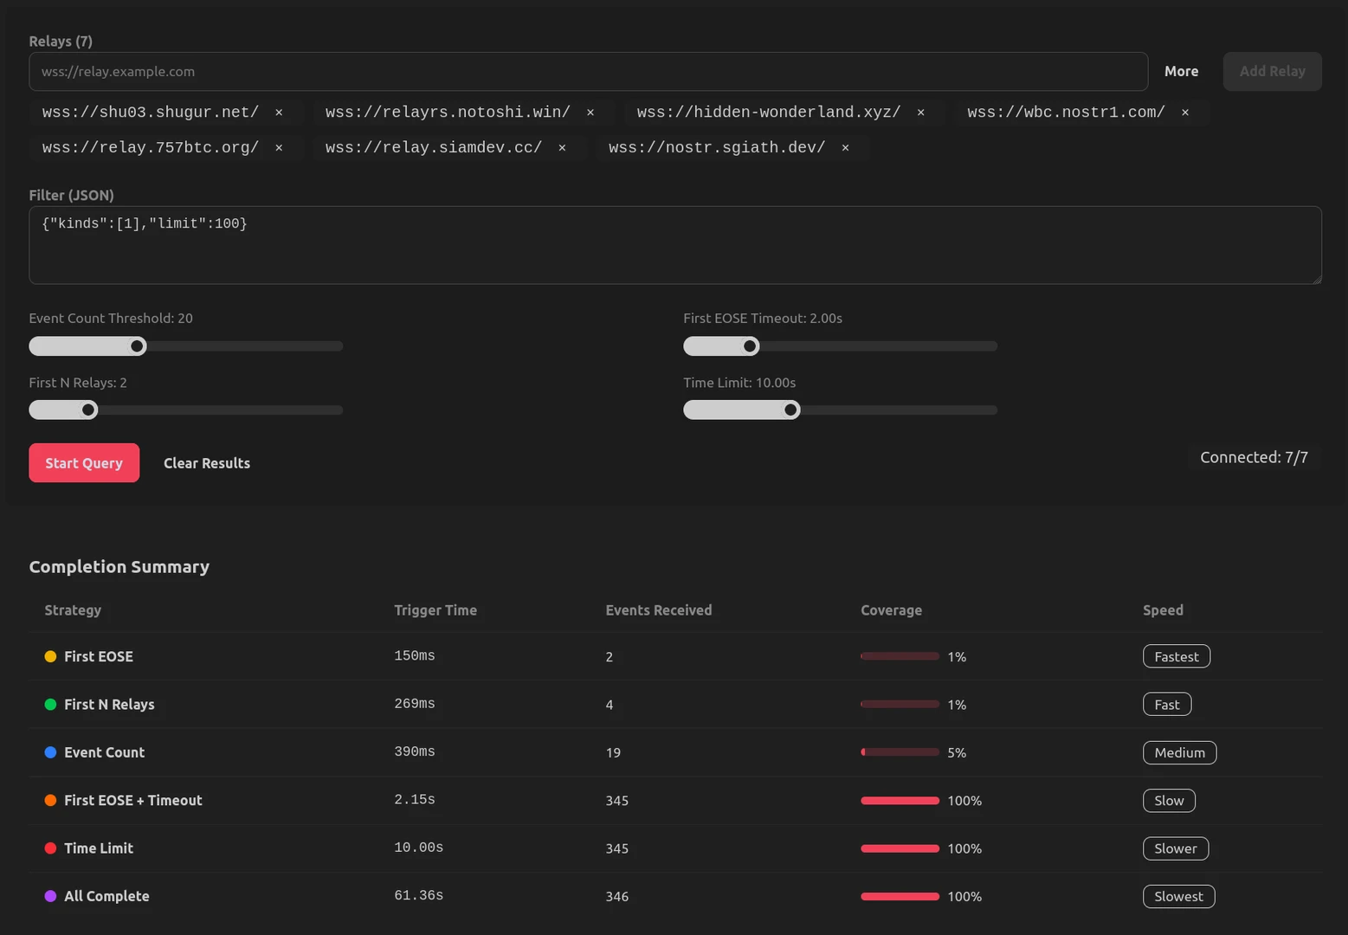Select the All Complete strategy row

pyautogui.click(x=106, y=896)
